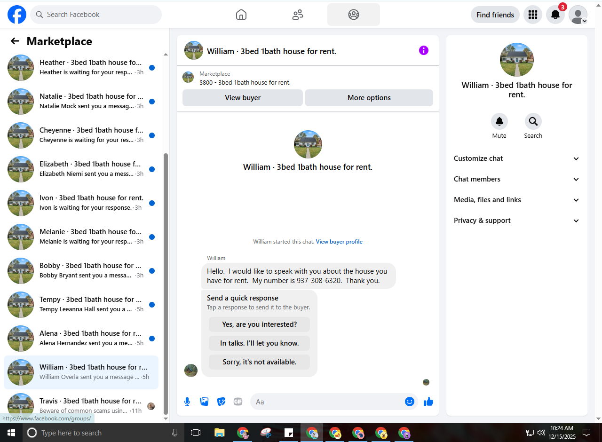The image size is (602, 442).
Task: Open Elizabeth's conversation
Action: pyautogui.click(x=81, y=169)
